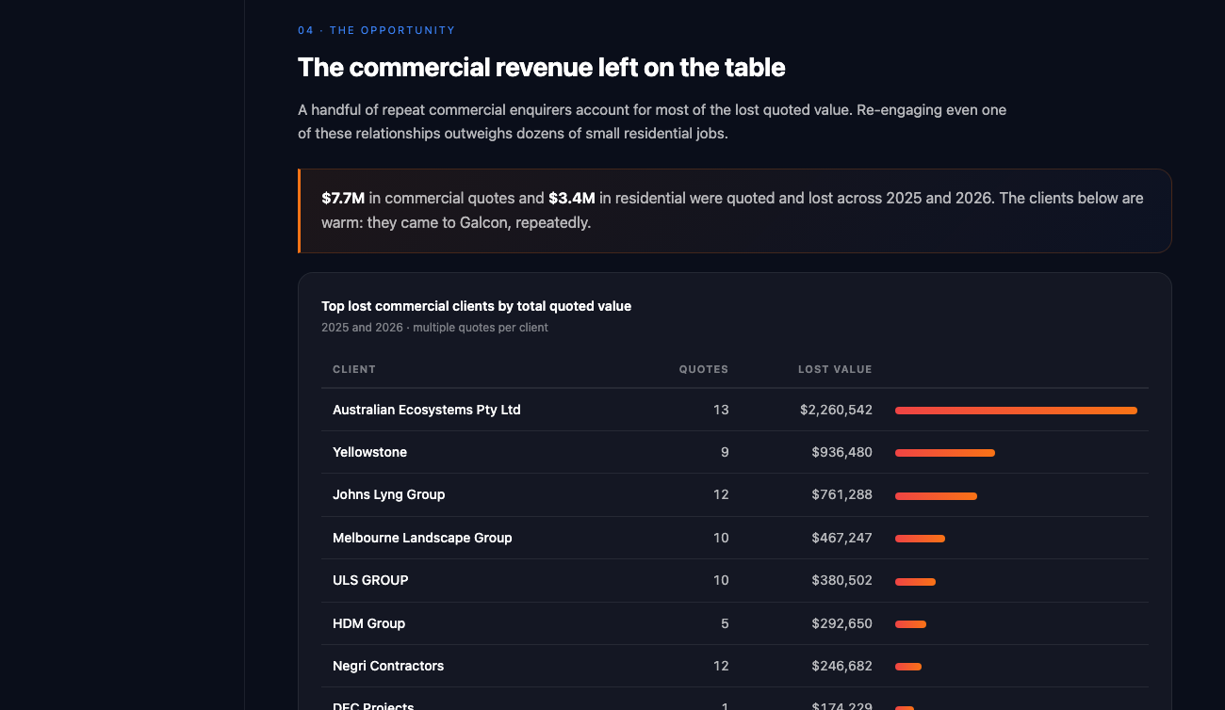Click lost value $2,260,542
The height and width of the screenshot is (710, 1225).
[x=836, y=410]
